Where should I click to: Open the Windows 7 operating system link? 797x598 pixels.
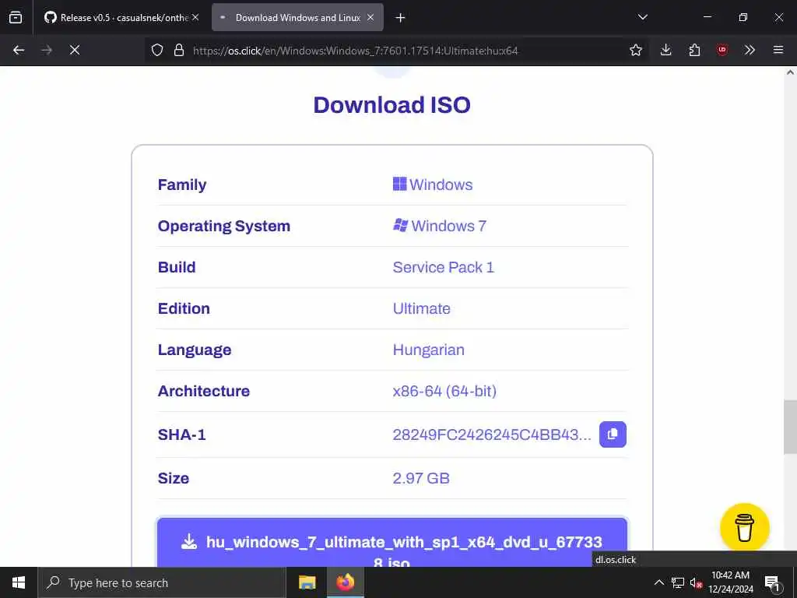click(x=440, y=226)
